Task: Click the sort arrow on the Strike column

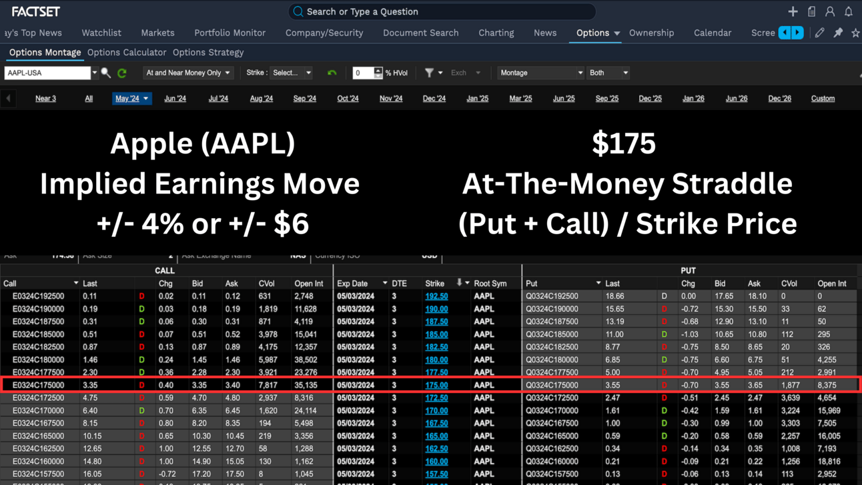Action: (x=459, y=283)
